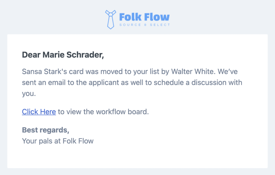
Task: Click the word email in the message
Action: pyautogui.click(x=57, y=83)
